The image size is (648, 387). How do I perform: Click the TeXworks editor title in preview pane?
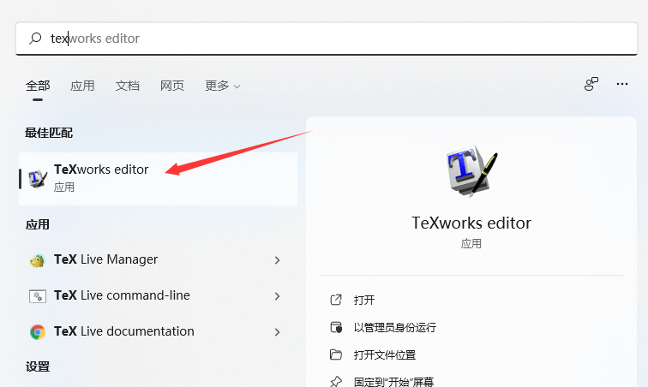click(471, 223)
